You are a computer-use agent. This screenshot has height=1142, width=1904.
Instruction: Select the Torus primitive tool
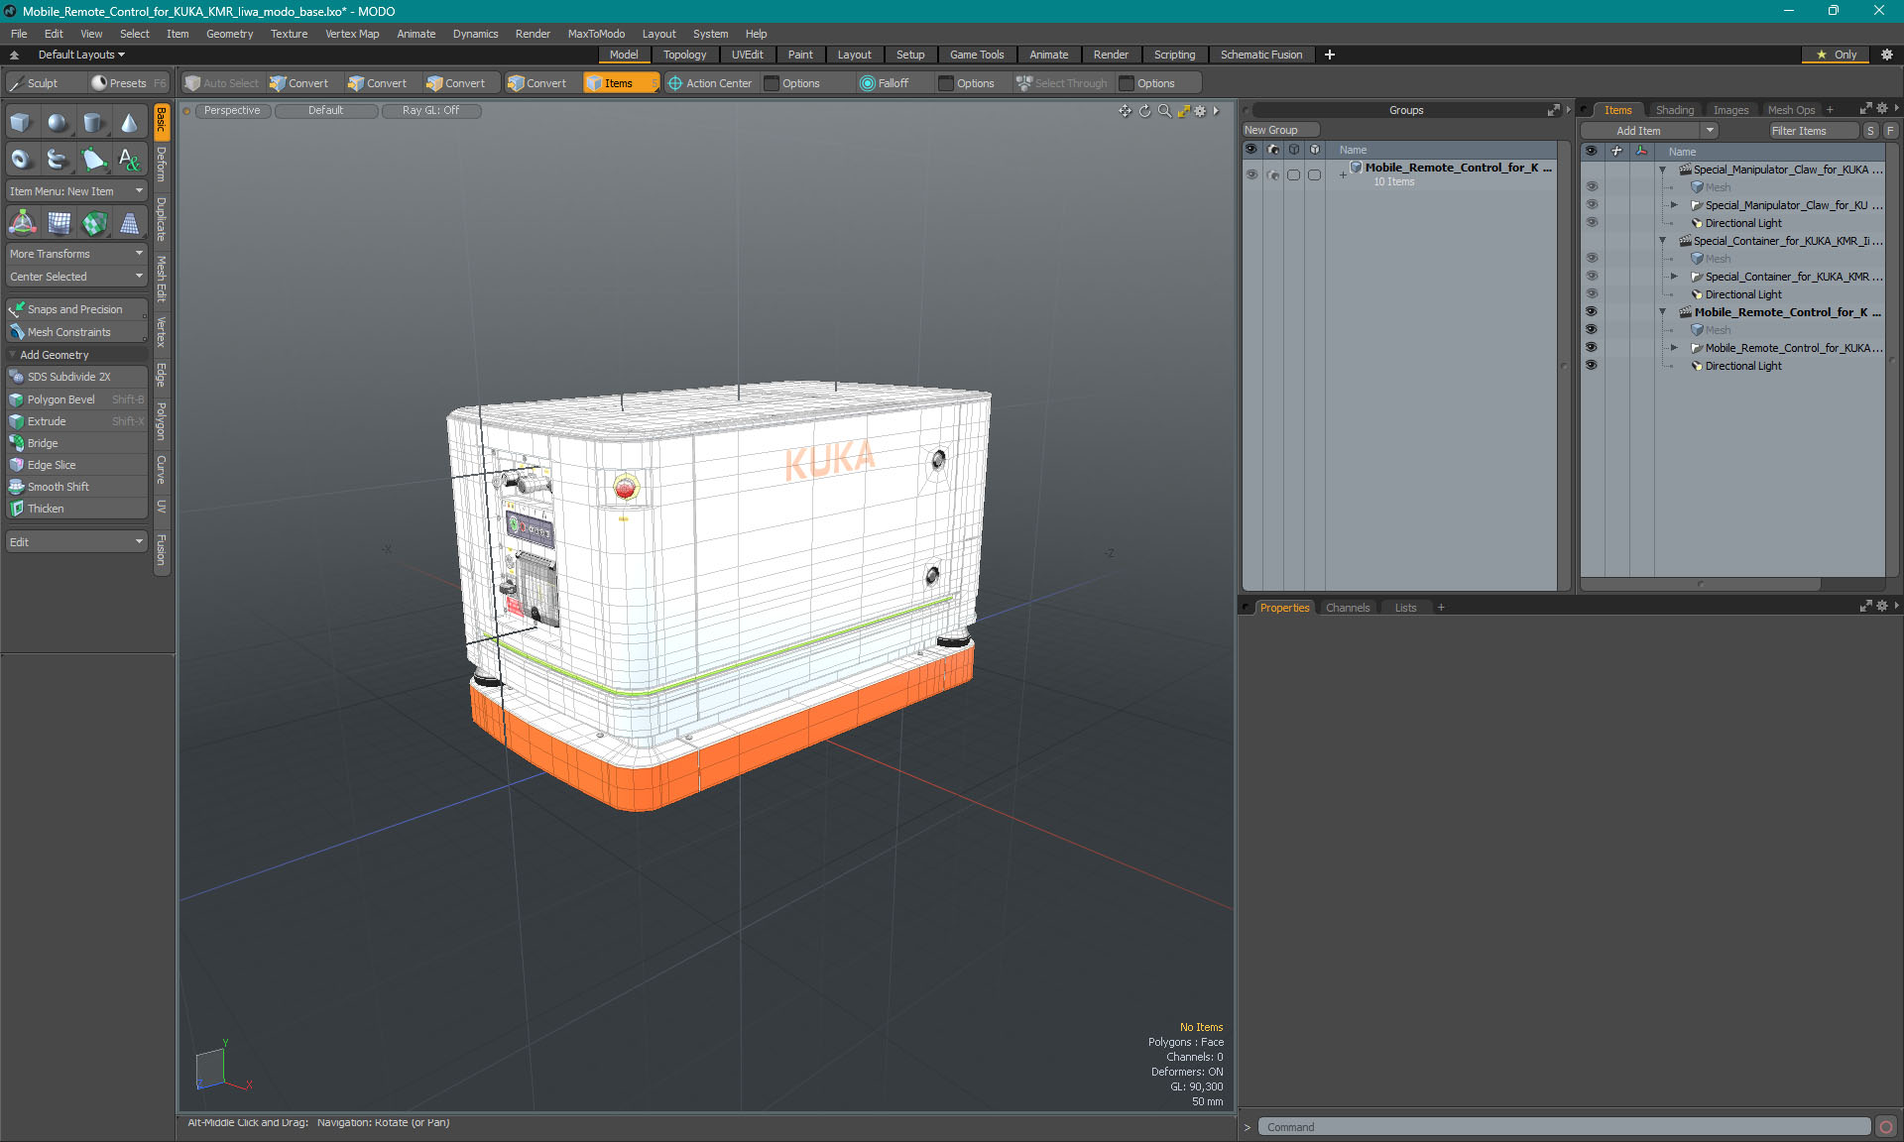tap(22, 159)
